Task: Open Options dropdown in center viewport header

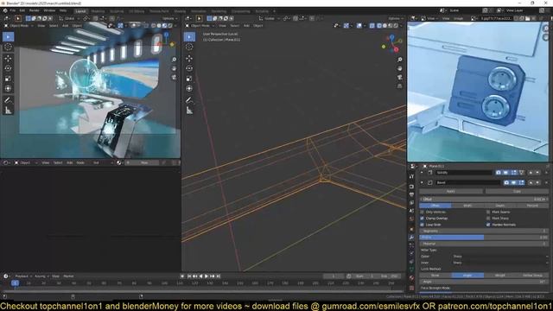Action: 395,18
